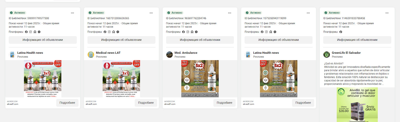Click Facebook platform icon on ad 965697762204746
Image resolution: width=400 pixels, height=122 pixels.
coord(183,32)
